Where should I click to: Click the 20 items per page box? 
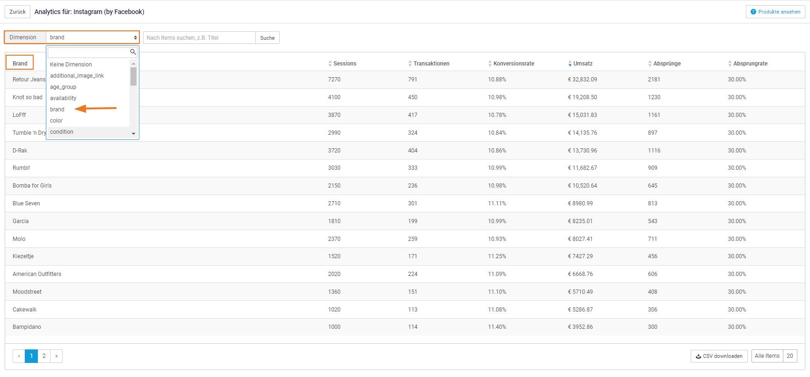tap(790, 356)
